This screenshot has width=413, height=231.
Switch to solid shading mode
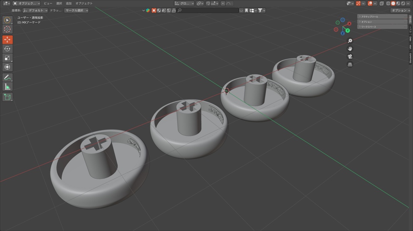pos(393,3)
